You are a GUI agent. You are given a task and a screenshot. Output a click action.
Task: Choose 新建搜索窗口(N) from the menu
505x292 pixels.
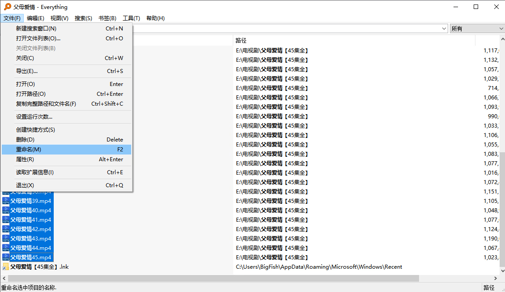tap(66, 28)
